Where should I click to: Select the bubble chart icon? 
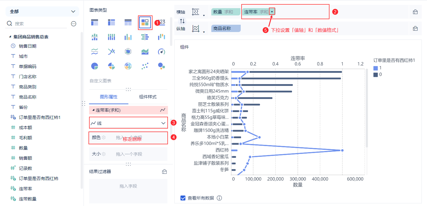click(162, 66)
